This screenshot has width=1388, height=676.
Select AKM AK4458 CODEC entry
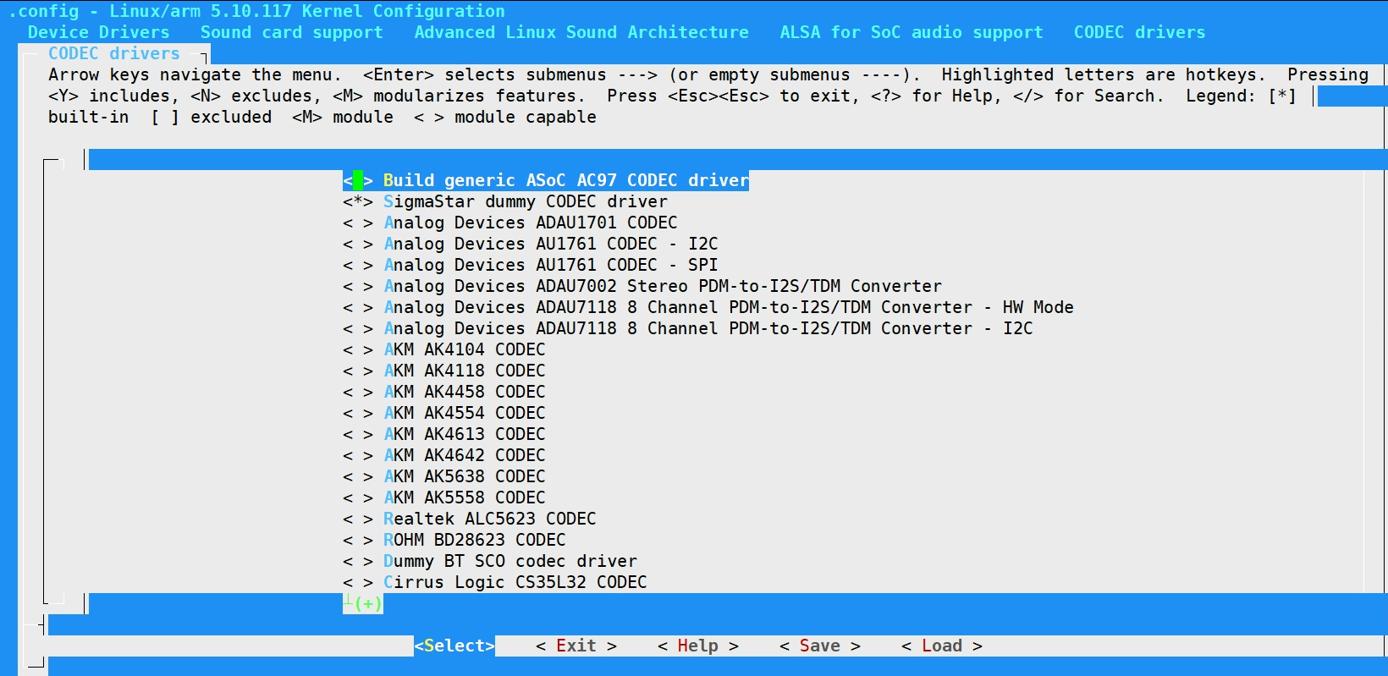[465, 392]
